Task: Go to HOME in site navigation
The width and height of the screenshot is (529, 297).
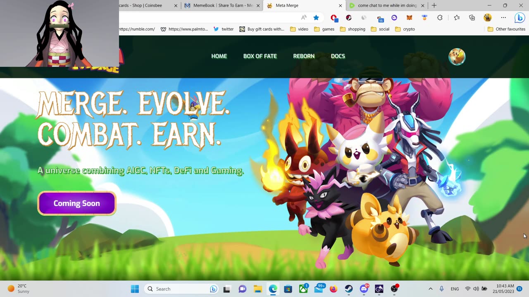Action: pos(219,56)
